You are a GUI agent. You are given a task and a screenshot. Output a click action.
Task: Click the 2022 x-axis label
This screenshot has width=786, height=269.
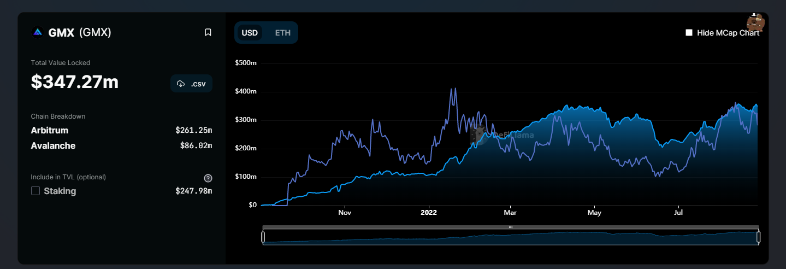tap(428, 212)
